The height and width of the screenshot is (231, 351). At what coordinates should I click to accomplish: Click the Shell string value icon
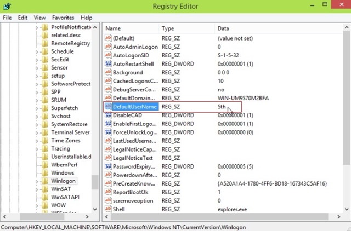tap(108, 209)
